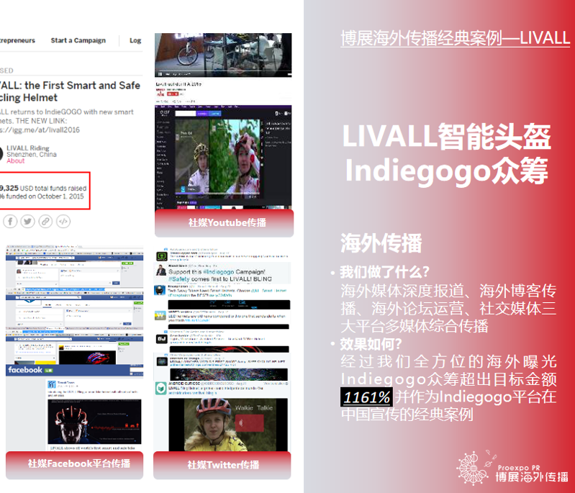Viewport: 575px width, 493px height.
Task: Open Start a Campaign menu item
Action: pyautogui.click(x=78, y=40)
